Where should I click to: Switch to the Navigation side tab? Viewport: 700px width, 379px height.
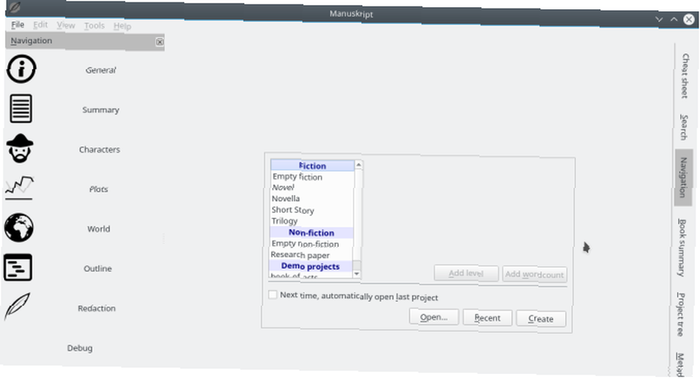pyautogui.click(x=683, y=177)
